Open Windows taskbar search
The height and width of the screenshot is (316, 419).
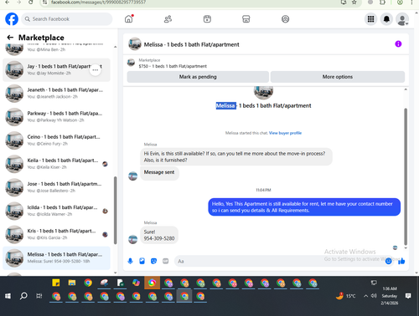coord(23,296)
